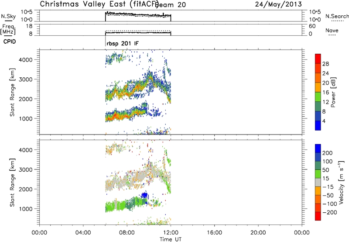Click the '08:00' time axis tick label

coord(127,233)
